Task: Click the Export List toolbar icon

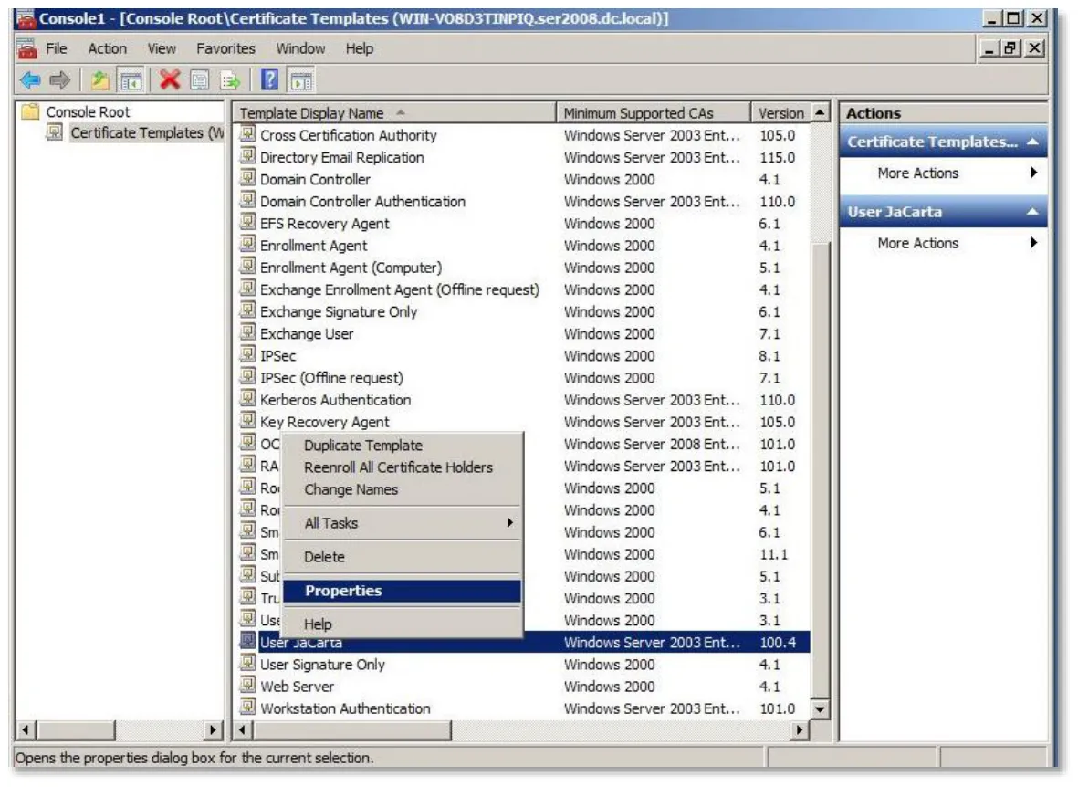Action: click(x=230, y=80)
